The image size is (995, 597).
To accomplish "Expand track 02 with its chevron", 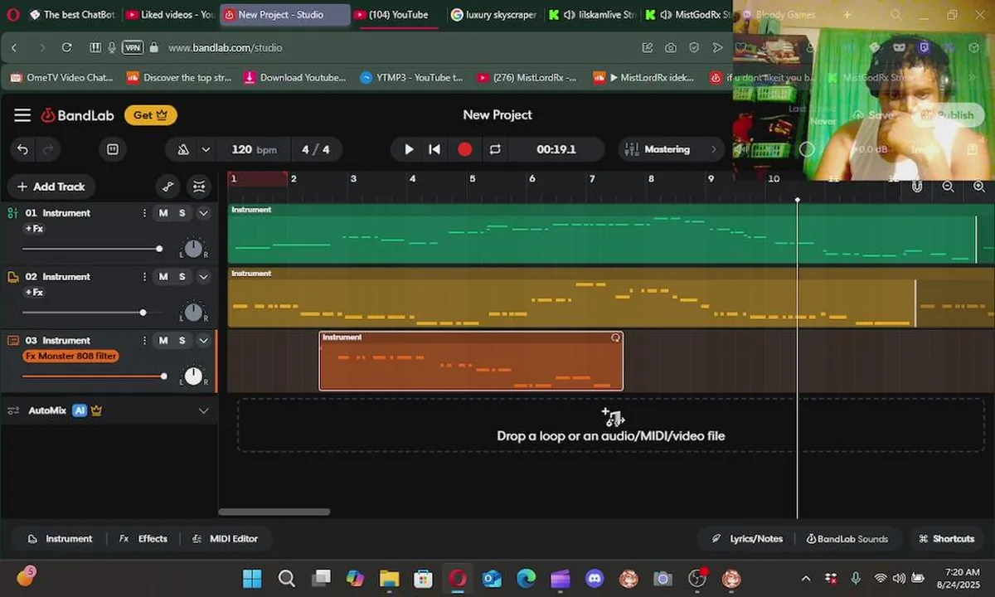I will [x=203, y=277].
